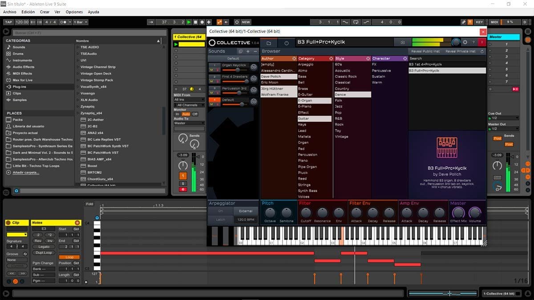Open the Sounds category in Ableton browser
This screenshot has width=534, height=300.
pos(19,47)
